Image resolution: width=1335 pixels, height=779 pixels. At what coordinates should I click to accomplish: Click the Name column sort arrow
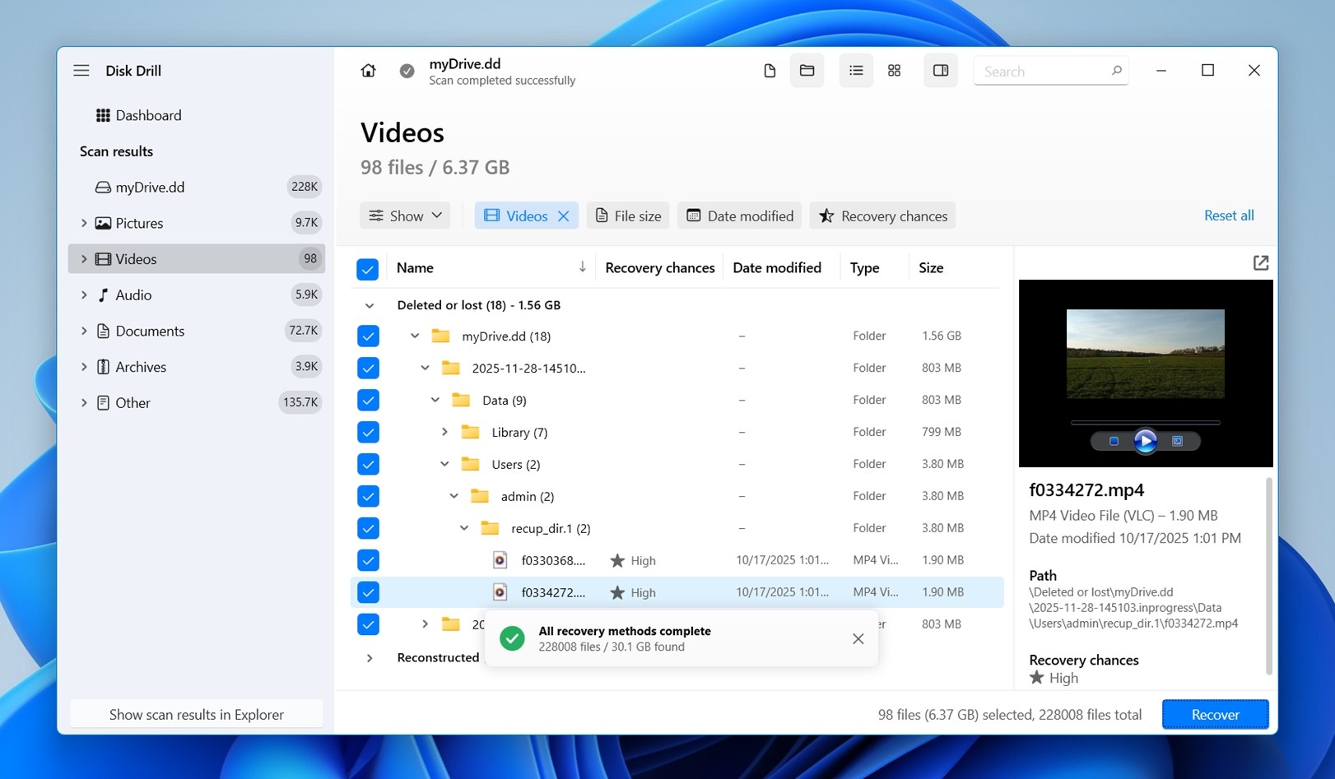(582, 267)
